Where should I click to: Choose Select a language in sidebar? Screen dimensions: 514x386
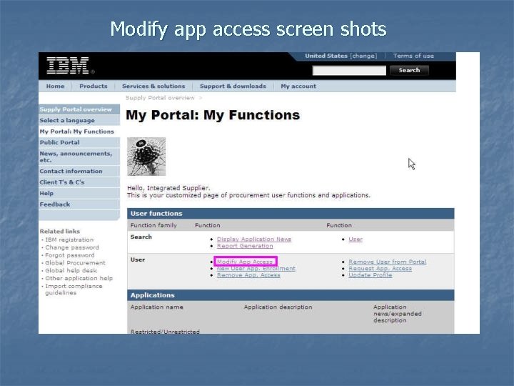pos(79,121)
